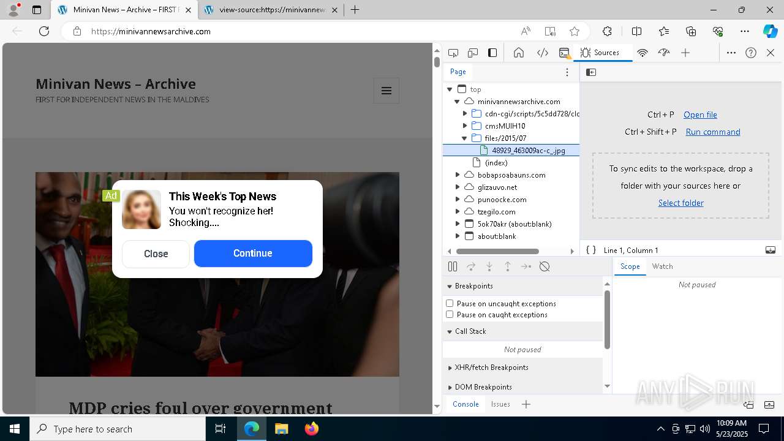The image size is (784, 441).
Task: Expand cmsMUIH10 folder
Action: pyautogui.click(x=465, y=126)
